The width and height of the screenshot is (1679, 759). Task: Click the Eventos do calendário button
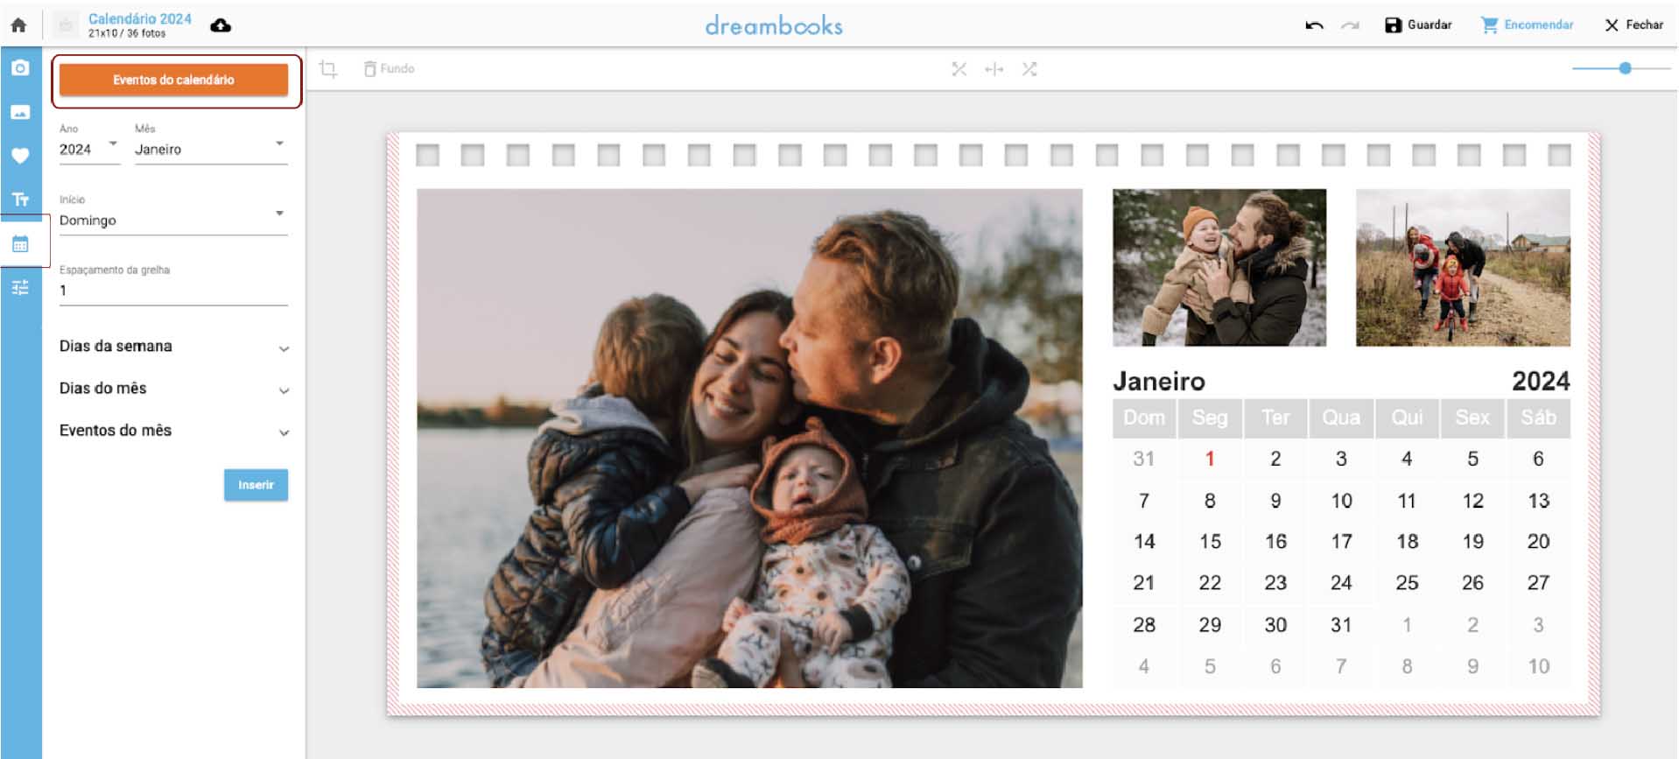[x=173, y=80]
